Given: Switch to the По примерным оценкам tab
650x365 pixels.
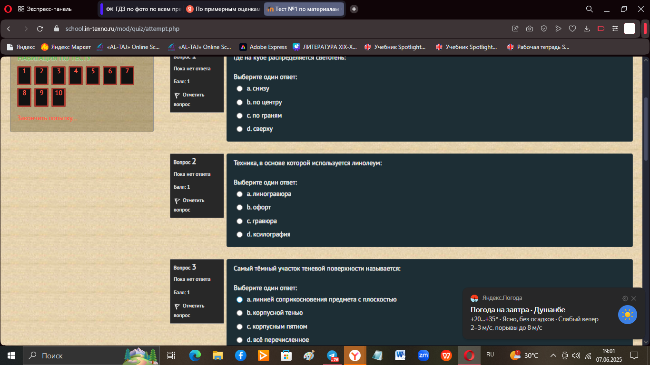Looking at the screenshot, I should 224,9.
